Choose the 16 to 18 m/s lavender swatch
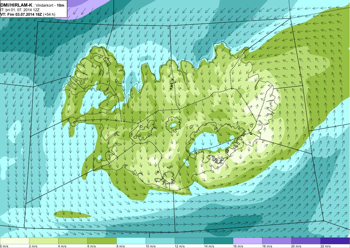 [248, 241]
